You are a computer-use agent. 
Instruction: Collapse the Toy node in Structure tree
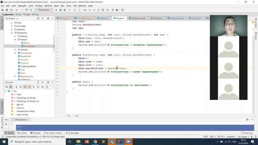point(5,91)
